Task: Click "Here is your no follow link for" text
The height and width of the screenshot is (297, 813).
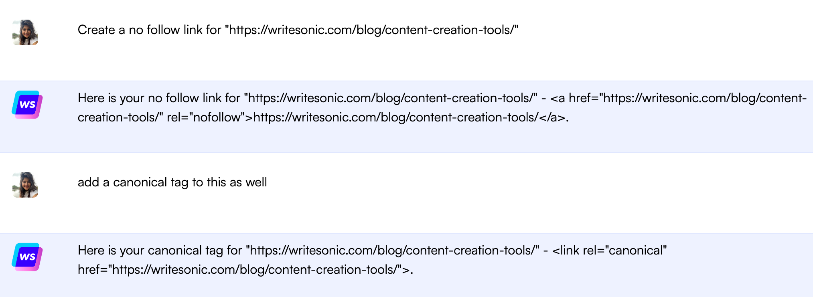Action: point(159,98)
